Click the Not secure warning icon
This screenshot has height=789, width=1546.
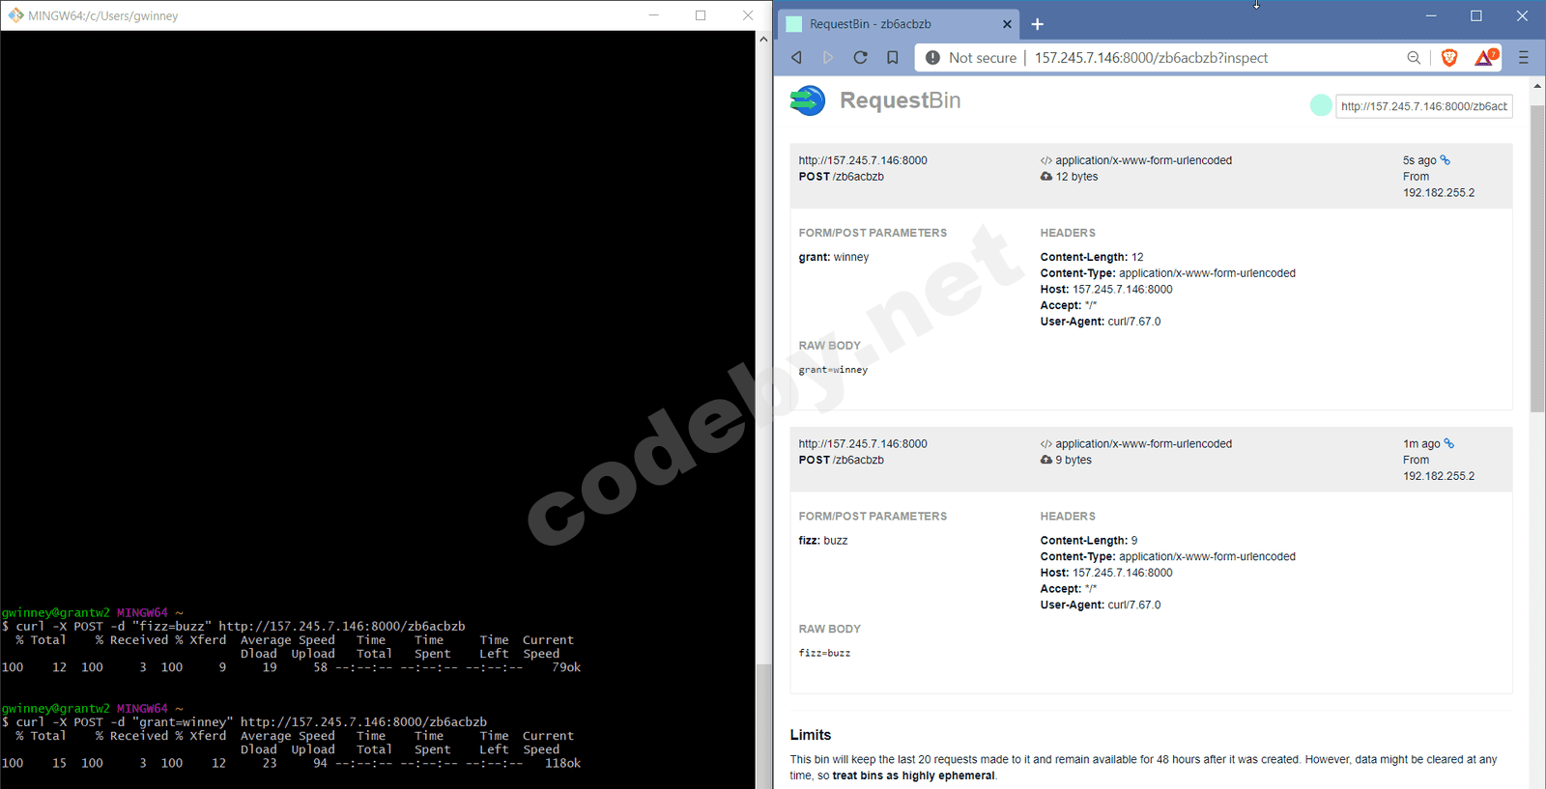(932, 58)
